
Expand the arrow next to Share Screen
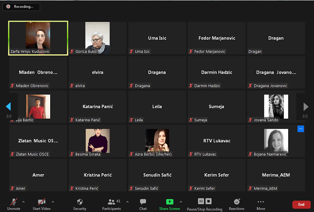(181, 202)
